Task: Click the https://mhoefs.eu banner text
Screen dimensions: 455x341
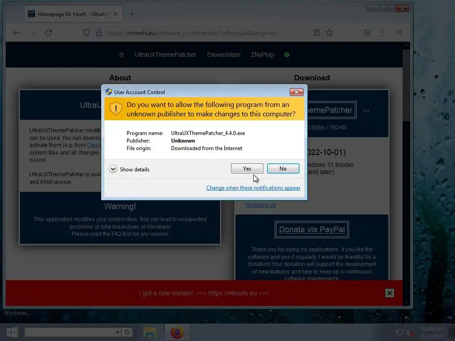Action: pyautogui.click(x=232, y=293)
